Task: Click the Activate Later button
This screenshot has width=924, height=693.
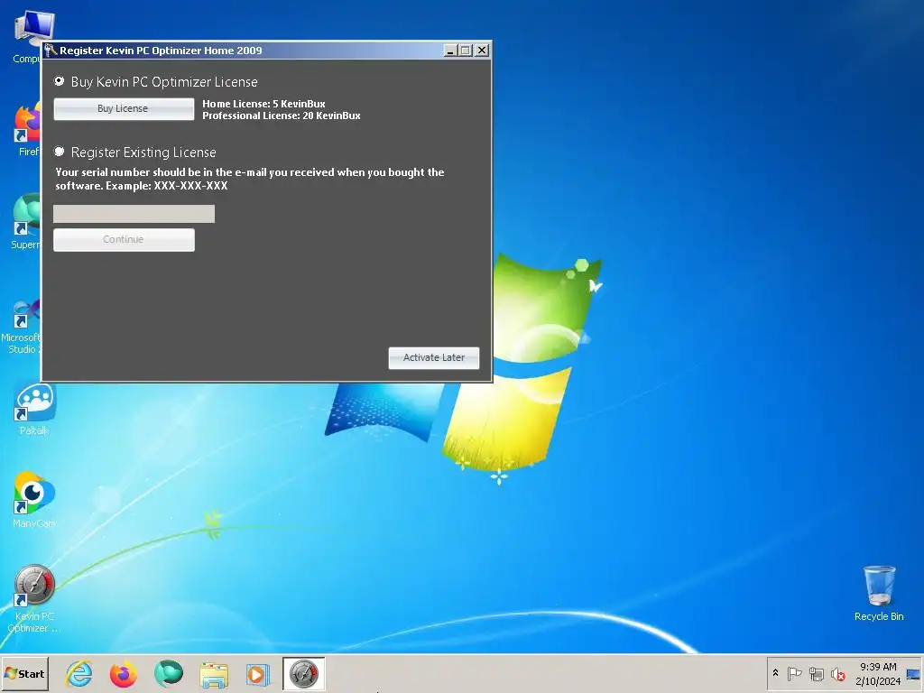Action: tap(434, 357)
